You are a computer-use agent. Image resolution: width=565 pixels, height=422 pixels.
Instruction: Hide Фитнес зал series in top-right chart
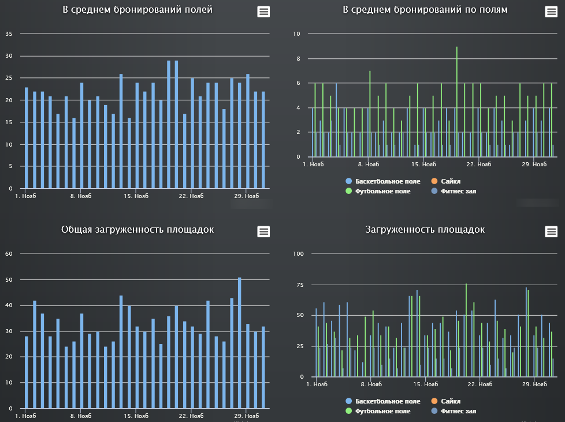(458, 191)
